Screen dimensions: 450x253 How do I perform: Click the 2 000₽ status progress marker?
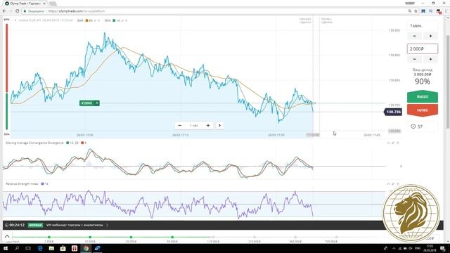pos(49,238)
